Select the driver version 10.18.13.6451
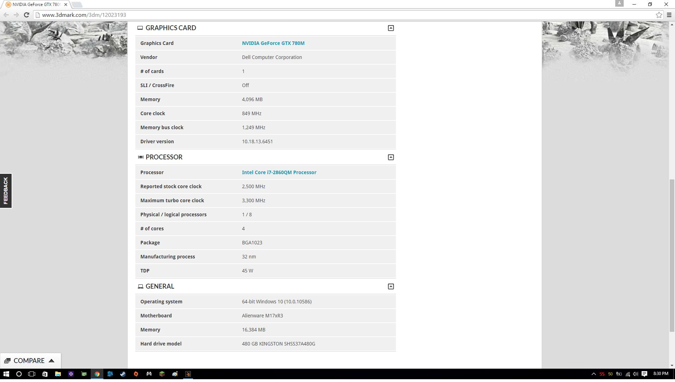This screenshot has height=382, width=675. click(257, 141)
